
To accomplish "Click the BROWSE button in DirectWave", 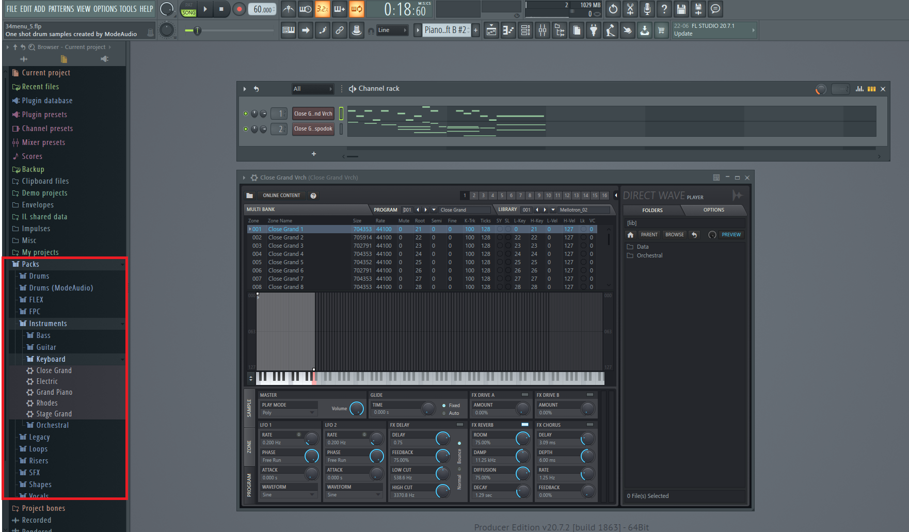I will (x=674, y=235).
